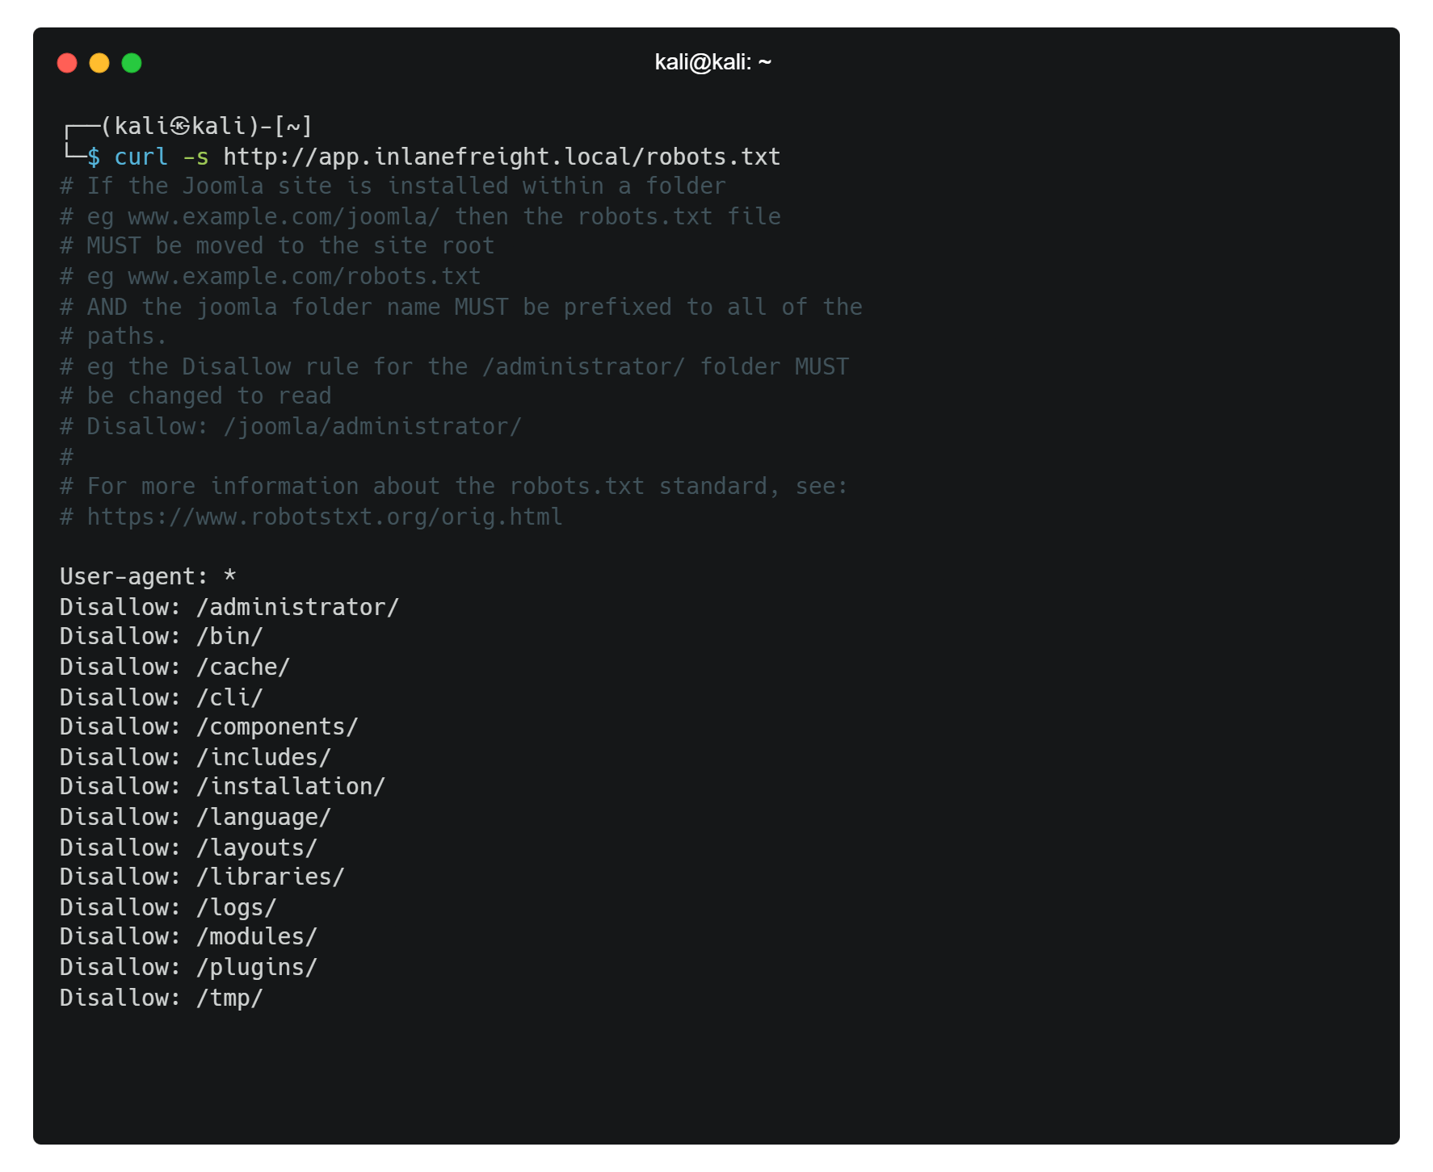Click the Disallow /administrator/ path

297,607
